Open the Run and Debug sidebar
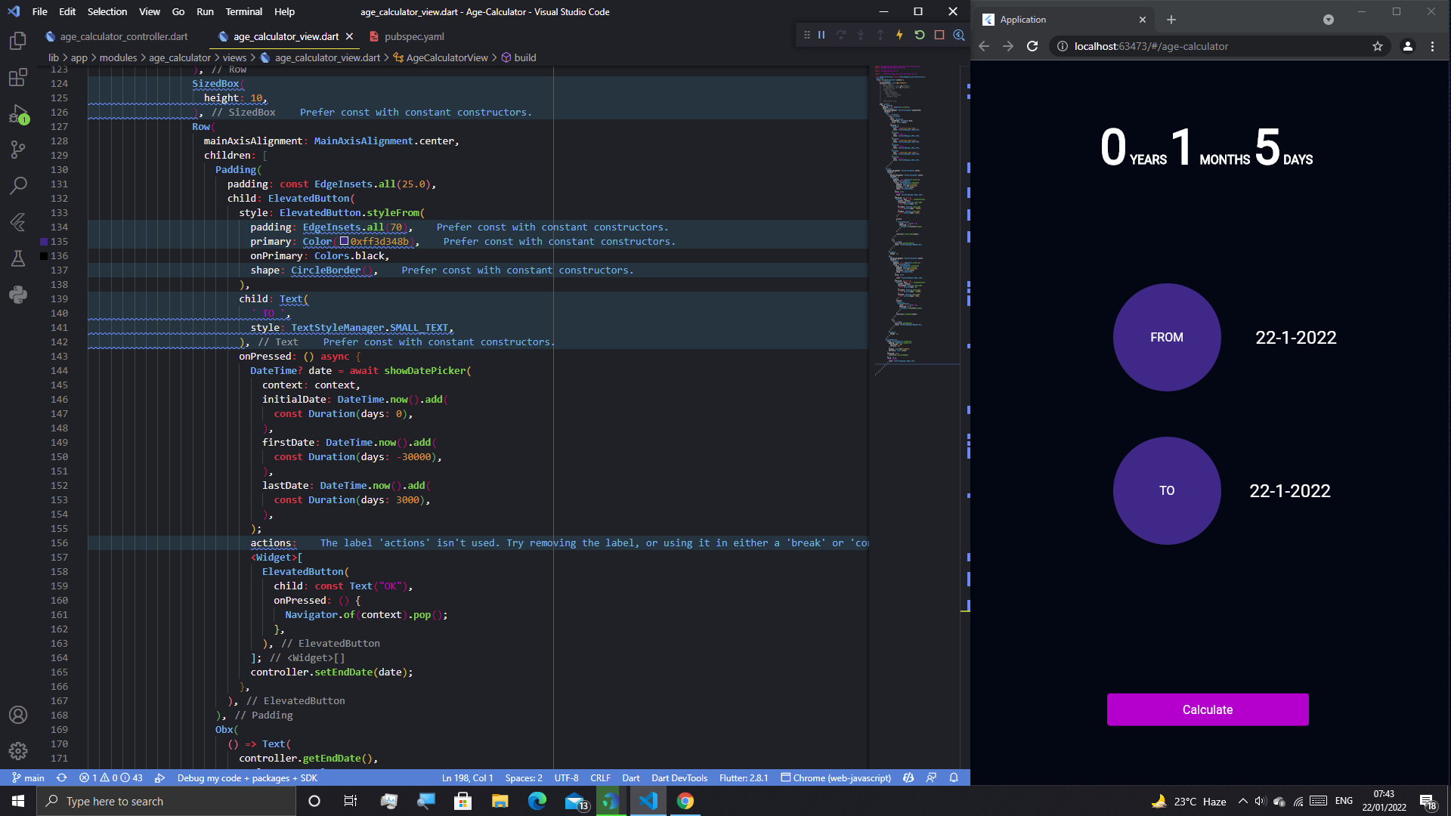Screen dimensions: 1451x816 point(18,115)
